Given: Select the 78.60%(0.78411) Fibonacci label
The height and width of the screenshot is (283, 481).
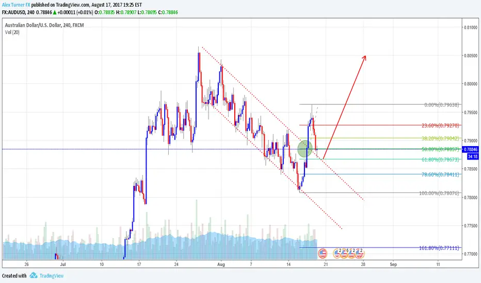Looking at the screenshot, I should pos(440,174).
